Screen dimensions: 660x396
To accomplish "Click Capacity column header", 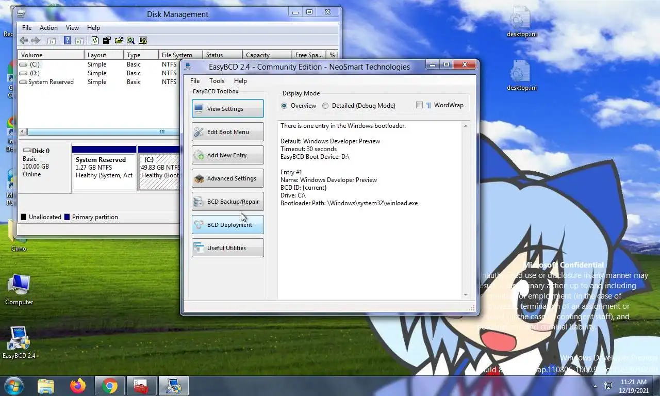I will click(267, 55).
